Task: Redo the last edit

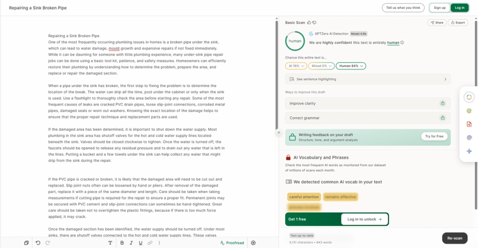Action: click(x=48, y=243)
